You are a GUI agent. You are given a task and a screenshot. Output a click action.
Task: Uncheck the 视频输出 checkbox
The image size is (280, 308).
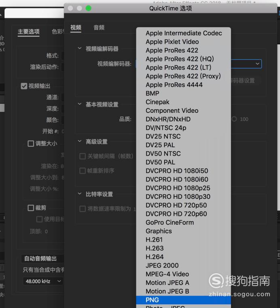24,86
